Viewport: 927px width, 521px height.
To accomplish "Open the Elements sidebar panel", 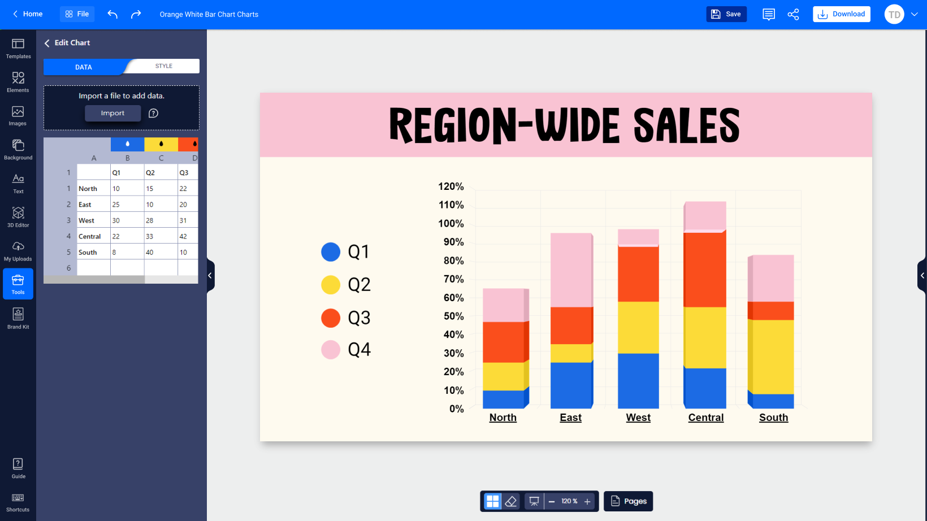I will (18, 82).
